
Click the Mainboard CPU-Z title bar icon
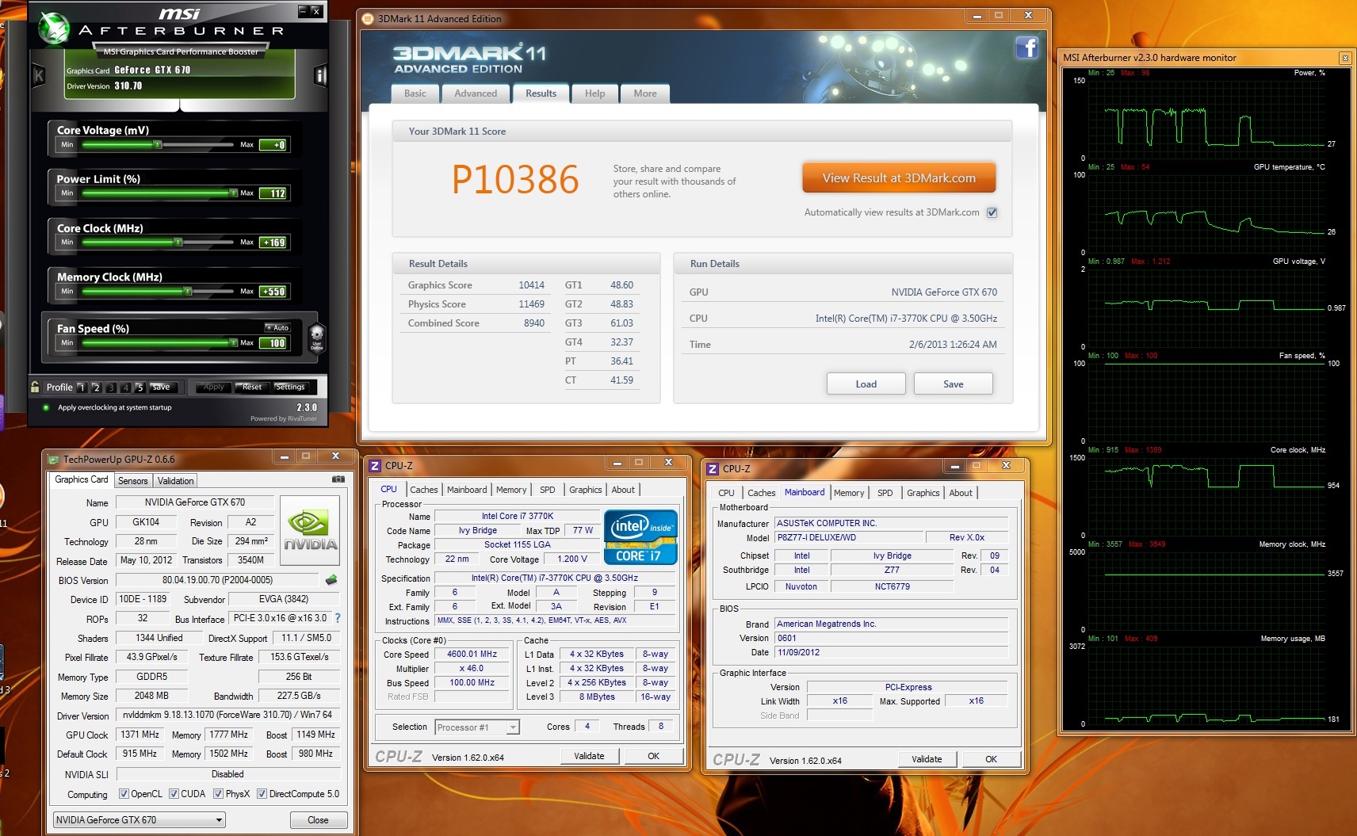point(713,469)
